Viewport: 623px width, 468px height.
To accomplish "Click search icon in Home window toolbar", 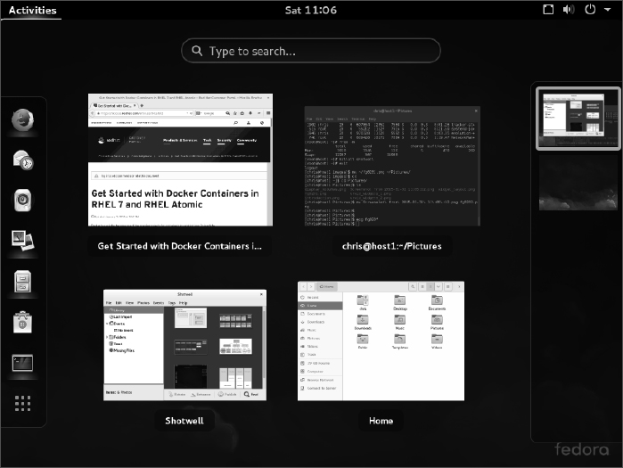I will [413, 286].
